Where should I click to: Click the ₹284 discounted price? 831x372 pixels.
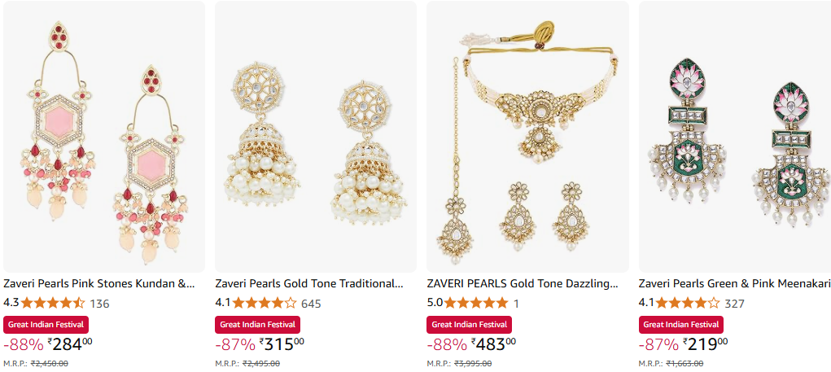pos(70,344)
